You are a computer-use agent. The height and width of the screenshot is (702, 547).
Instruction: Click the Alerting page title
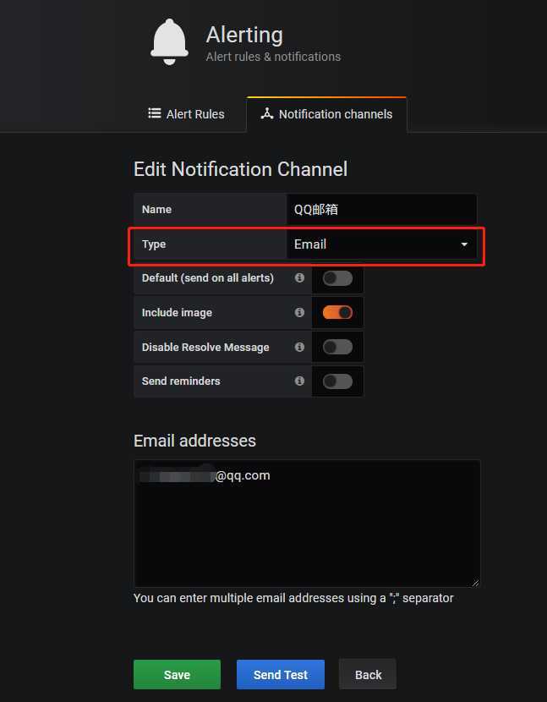tap(244, 35)
